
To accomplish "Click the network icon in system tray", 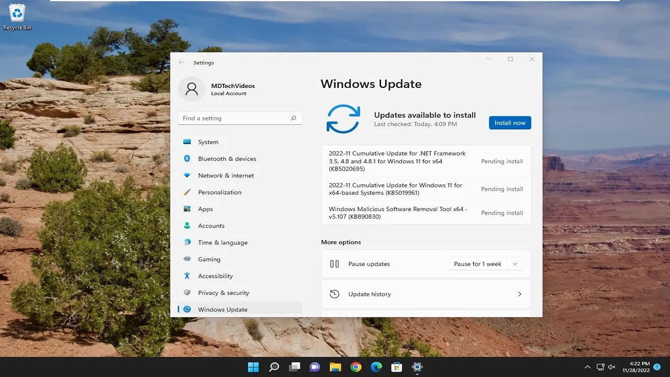I will pos(600,367).
